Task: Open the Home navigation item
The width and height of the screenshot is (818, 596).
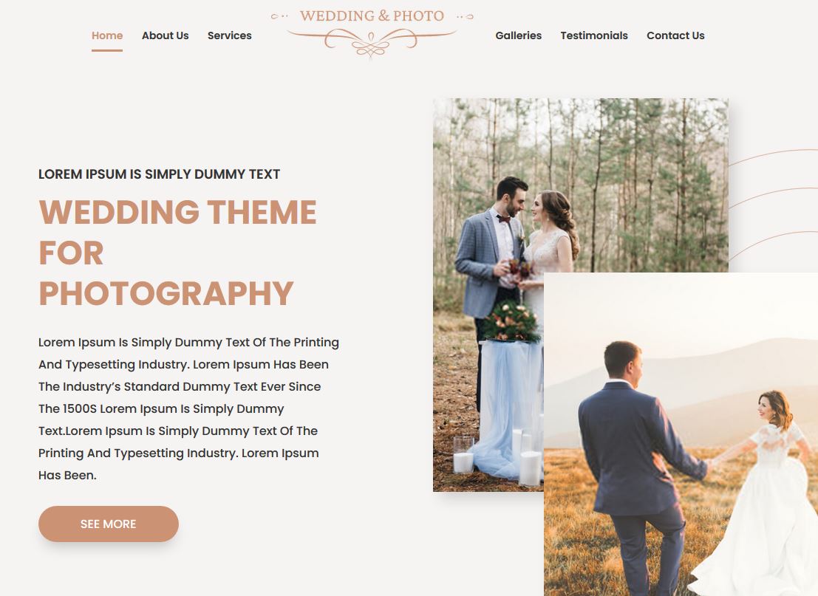Action: [x=107, y=35]
